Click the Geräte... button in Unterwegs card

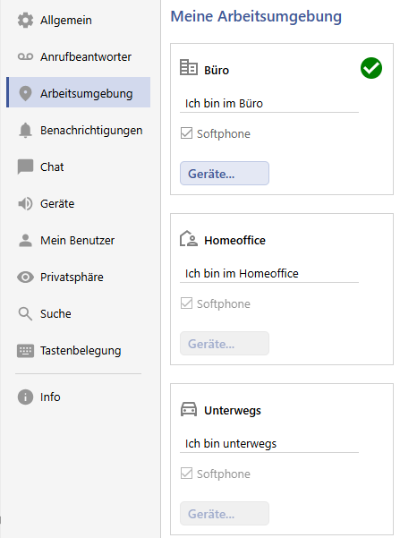click(x=225, y=514)
